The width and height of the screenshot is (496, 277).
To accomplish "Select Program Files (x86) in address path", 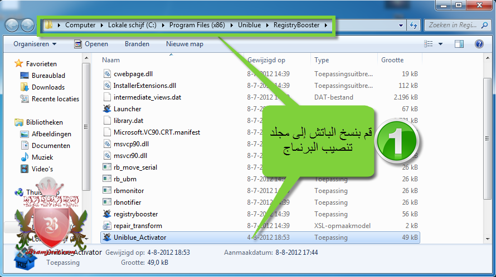I will [197, 25].
